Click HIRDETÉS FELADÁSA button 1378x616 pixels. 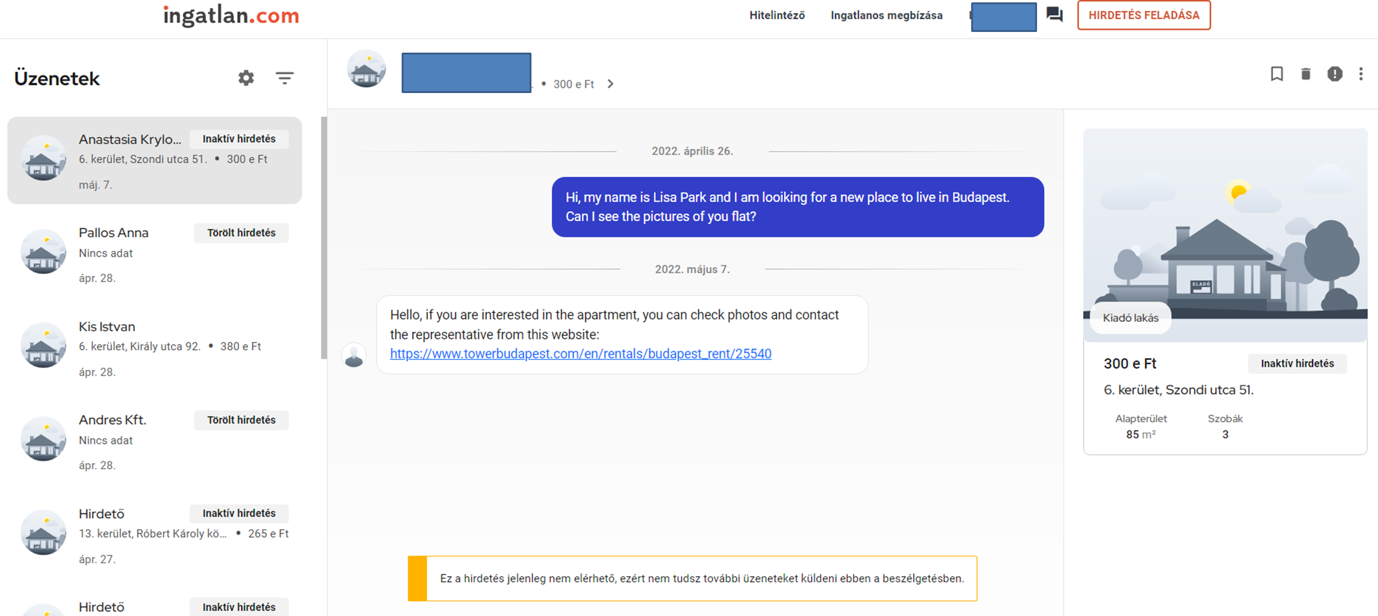[x=1144, y=16]
